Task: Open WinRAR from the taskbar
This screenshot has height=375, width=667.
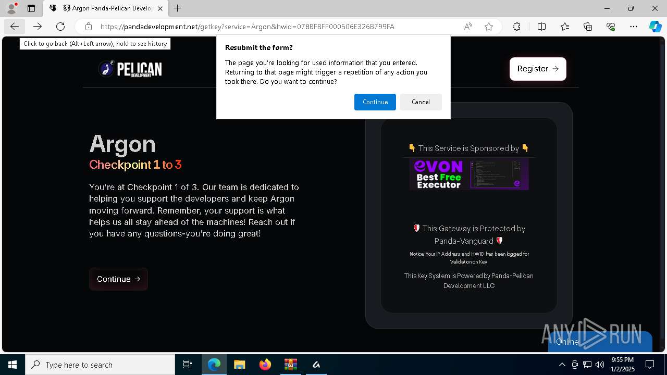Action: click(290, 365)
